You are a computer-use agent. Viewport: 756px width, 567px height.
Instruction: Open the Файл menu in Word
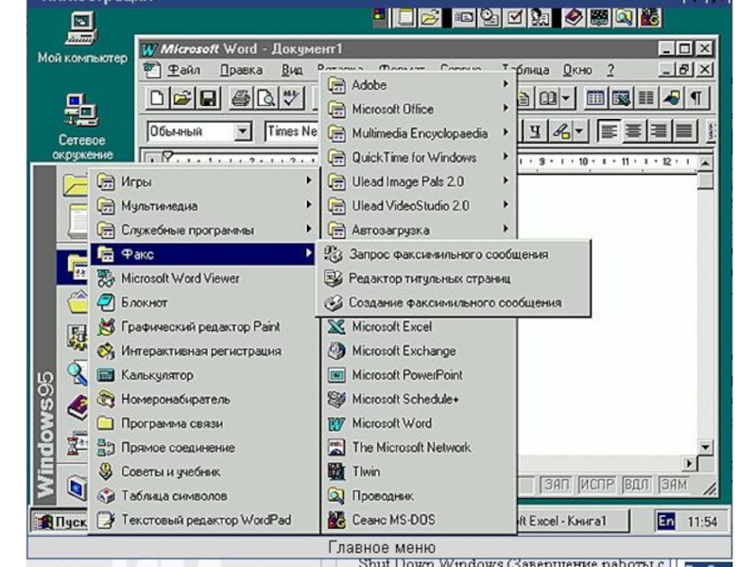coord(182,70)
